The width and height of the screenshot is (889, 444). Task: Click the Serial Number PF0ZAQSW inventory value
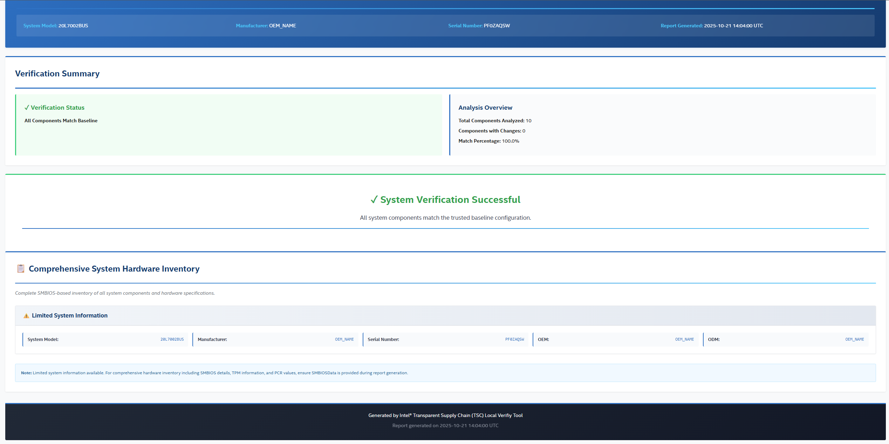coord(514,340)
